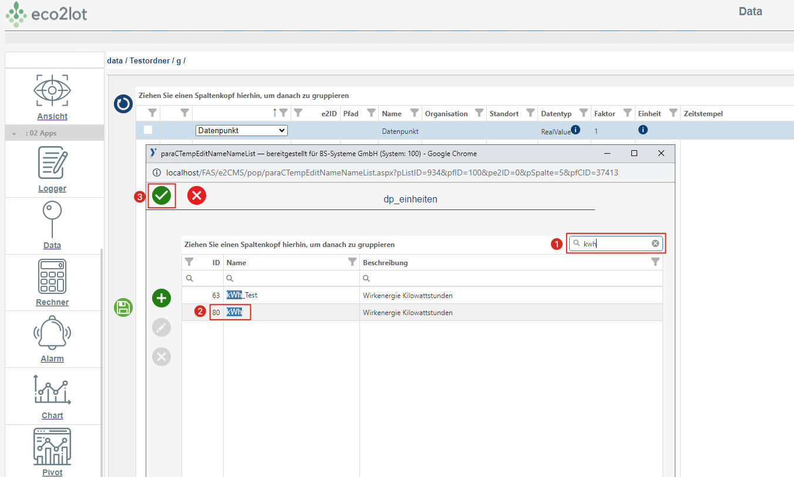Refresh the data grid with the blue reload icon
This screenshot has width=794, height=477.
tap(123, 104)
